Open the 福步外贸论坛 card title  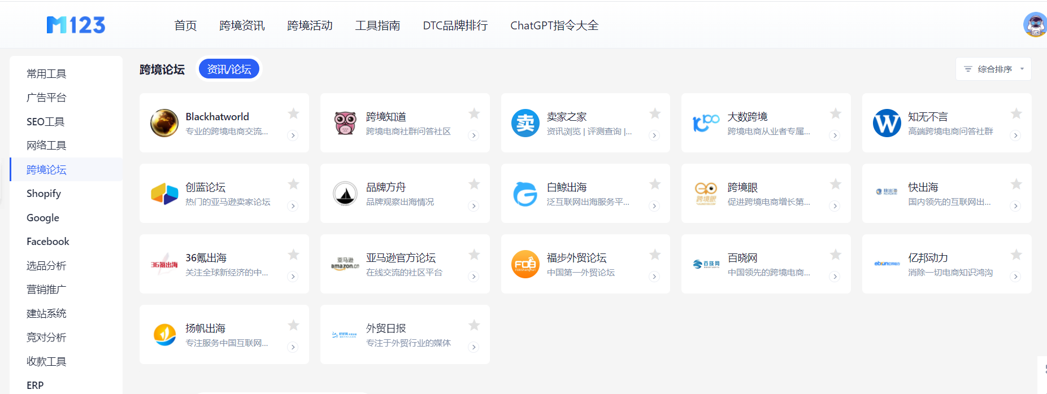[576, 258]
